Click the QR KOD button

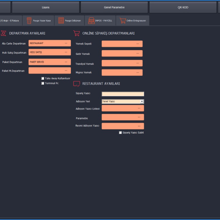(x=183, y=7)
